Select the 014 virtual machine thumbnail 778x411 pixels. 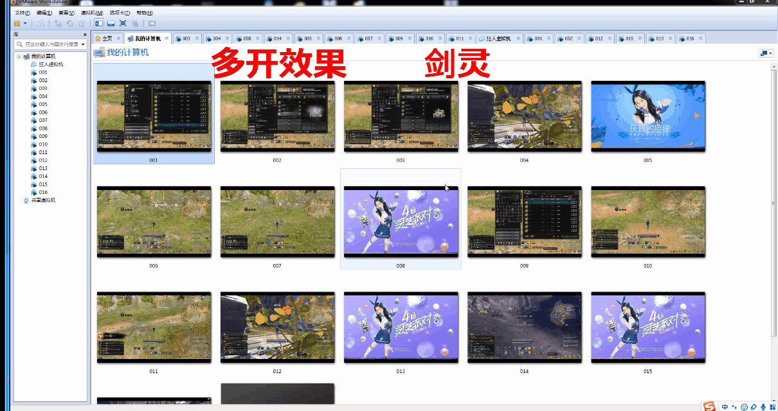click(524, 327)
